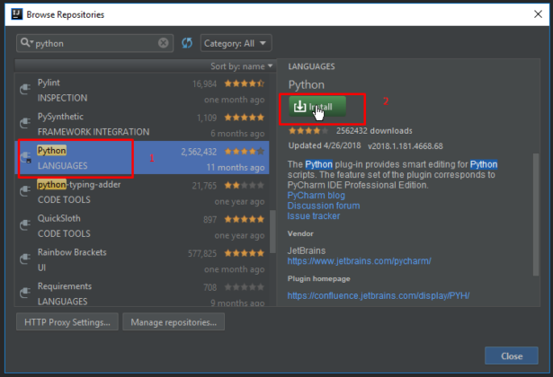This screenshot has width=553, height=377.
Task: Install the Python plugin
Action: pyautogui.click(x=317, y=106)
